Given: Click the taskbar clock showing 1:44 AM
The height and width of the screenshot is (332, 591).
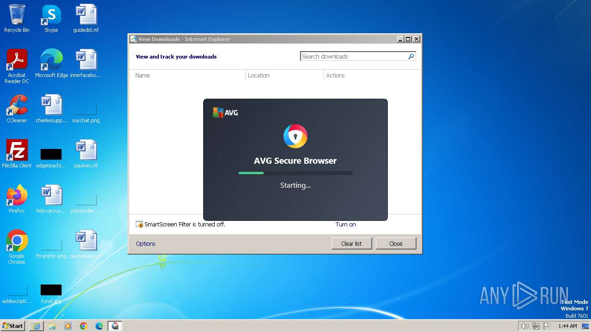Looking at the screenshot, I should pyautogui.click(x=567, y=326).
